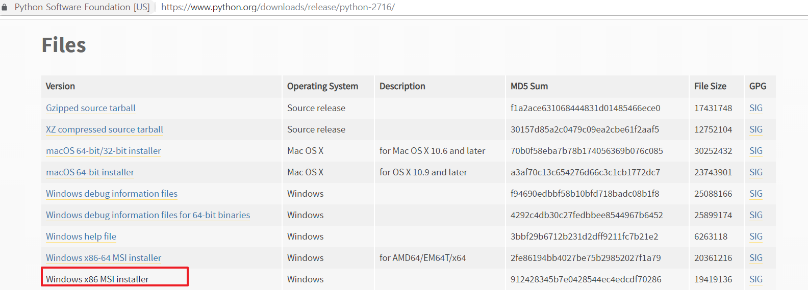Open the Gzipped source tarball link
808x290 pixels.
click(91, 108)
